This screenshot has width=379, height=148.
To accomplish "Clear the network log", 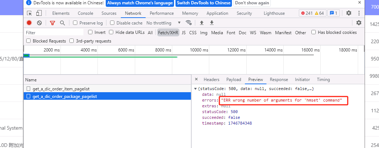I will tap(40, 23).
